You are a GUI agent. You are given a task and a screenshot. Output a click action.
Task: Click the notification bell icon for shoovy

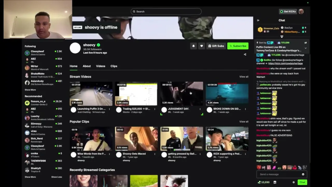click(193, 46)
